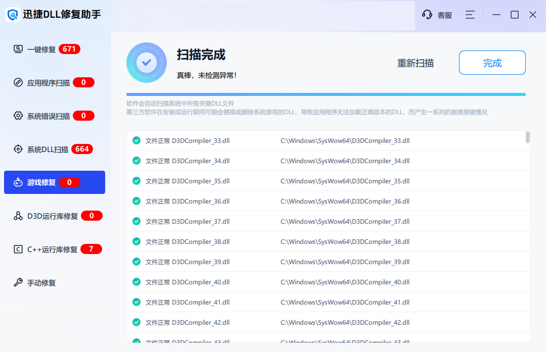Image resolution: width=546 pixels, height=352 pixels.
Task: Open C++运行库修复 section
Action: coord(55,249)
